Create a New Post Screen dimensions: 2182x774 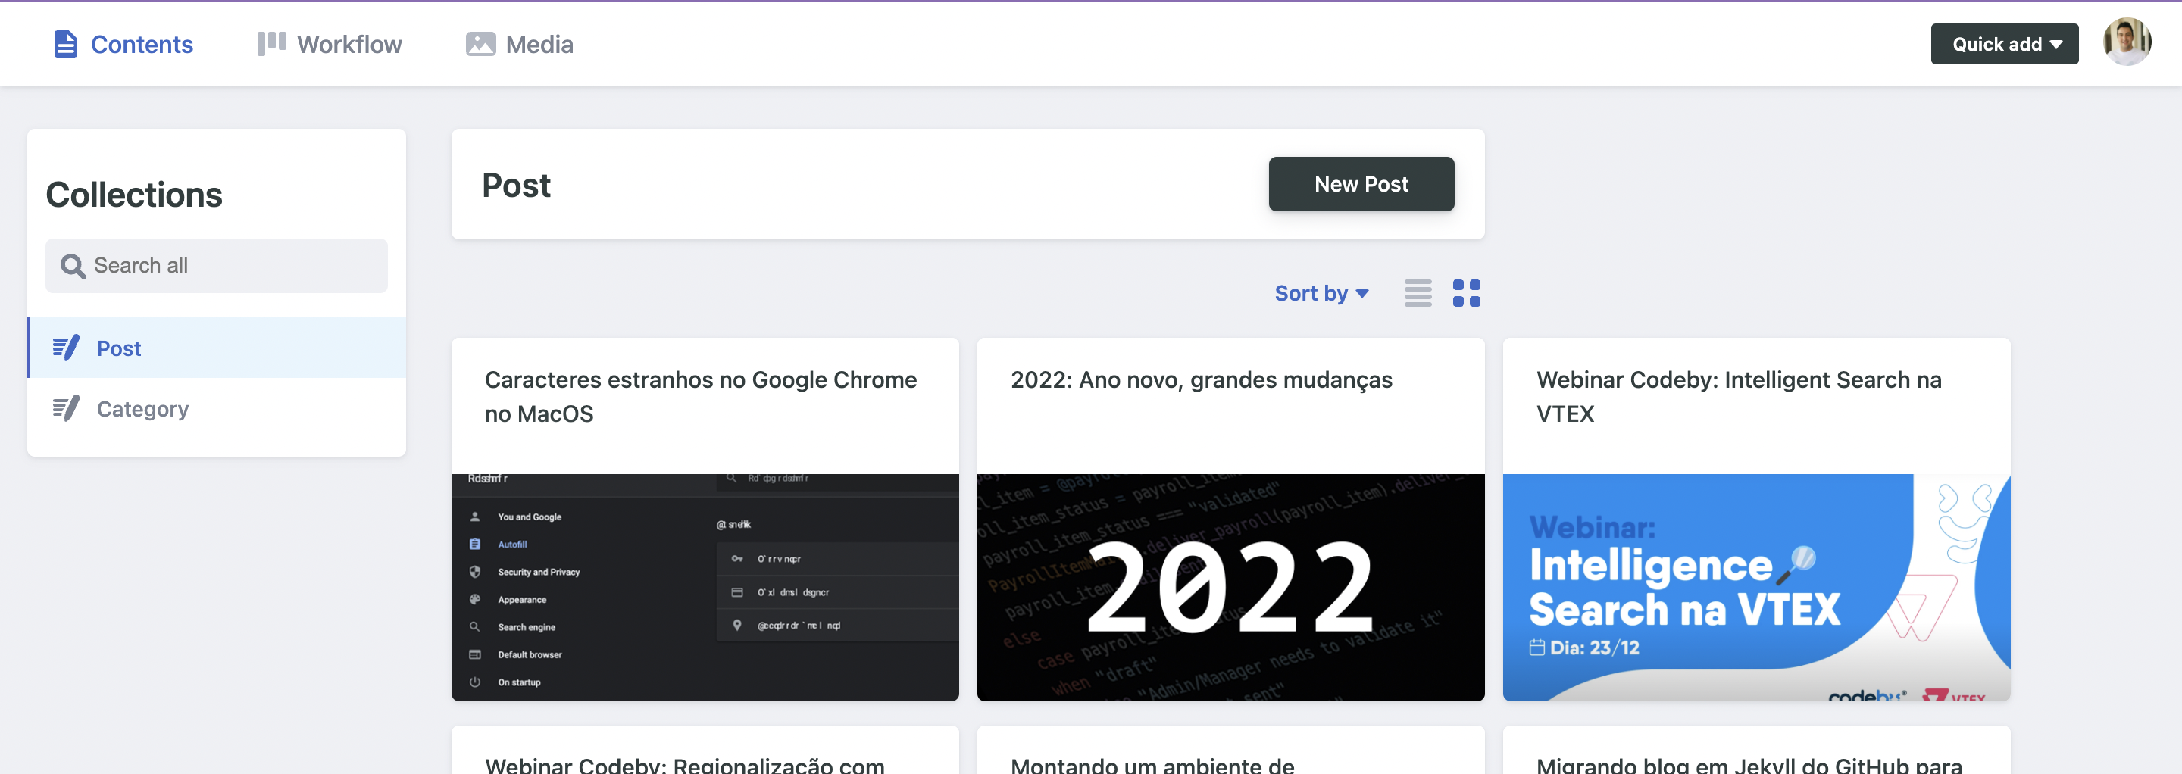1361,184
